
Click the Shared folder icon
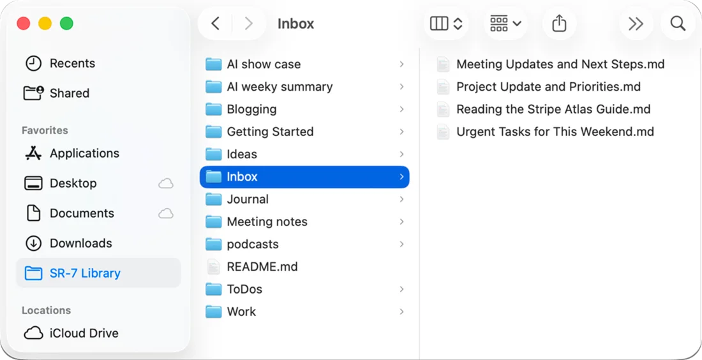33,93
